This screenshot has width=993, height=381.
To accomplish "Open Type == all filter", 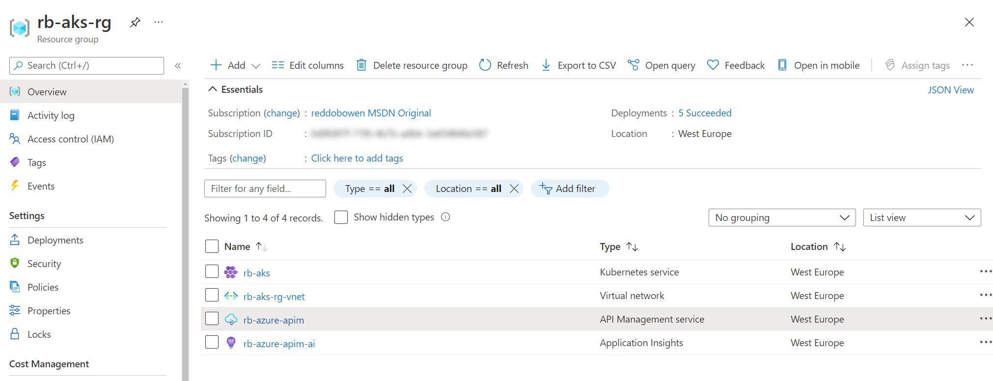I will (x=369, y=189).
